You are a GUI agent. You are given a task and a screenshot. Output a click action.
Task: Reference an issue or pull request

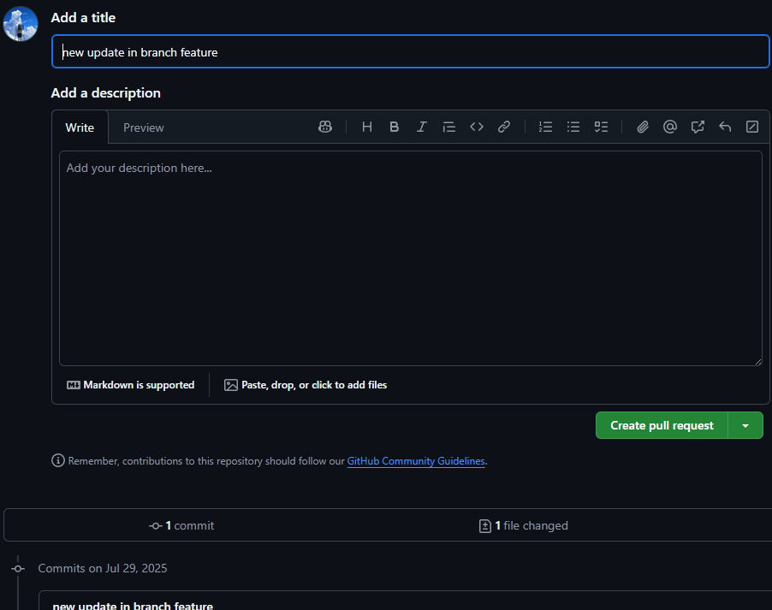click(x=698, y=127)
